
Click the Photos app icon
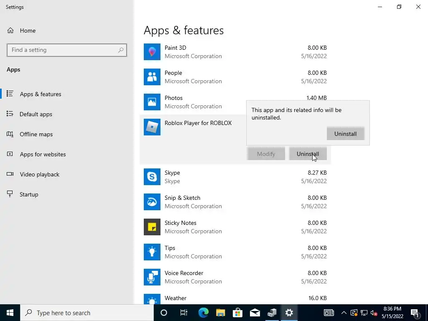(152, 102)
